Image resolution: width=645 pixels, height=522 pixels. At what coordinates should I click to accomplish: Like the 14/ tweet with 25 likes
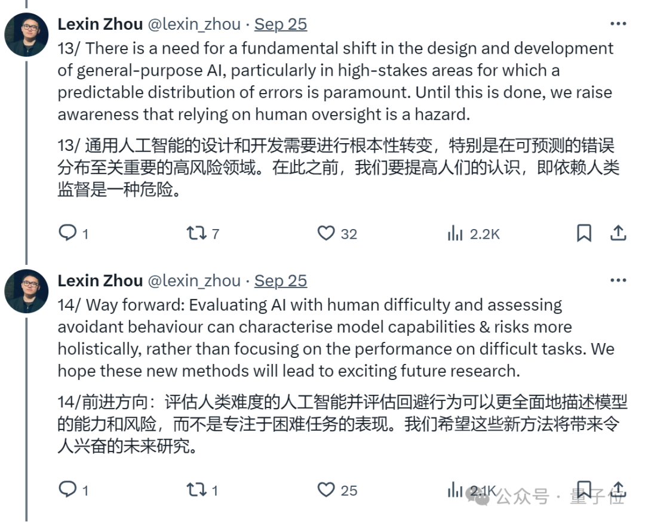coord(326,490)
